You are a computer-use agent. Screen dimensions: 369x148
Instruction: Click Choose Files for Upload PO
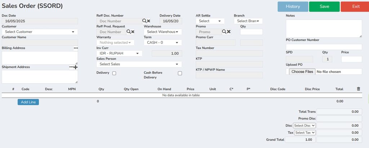coord(302,72)
